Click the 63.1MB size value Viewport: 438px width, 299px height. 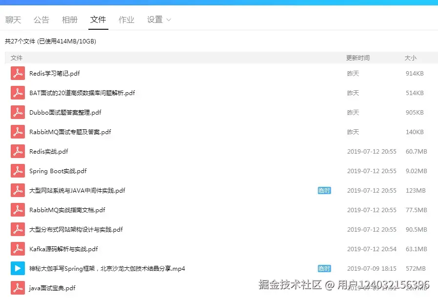coord(416,249)
